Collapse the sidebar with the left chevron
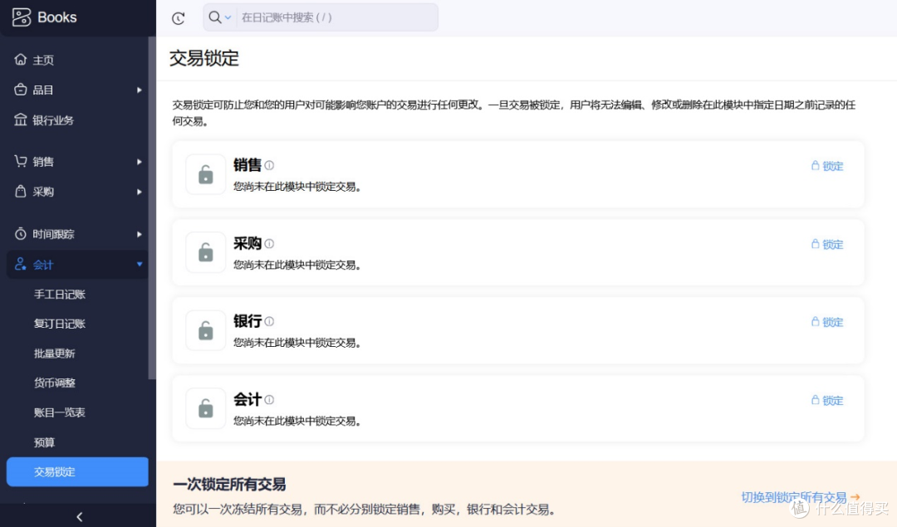The width and height of the screenshot is (897, 527). coord(80,517)
